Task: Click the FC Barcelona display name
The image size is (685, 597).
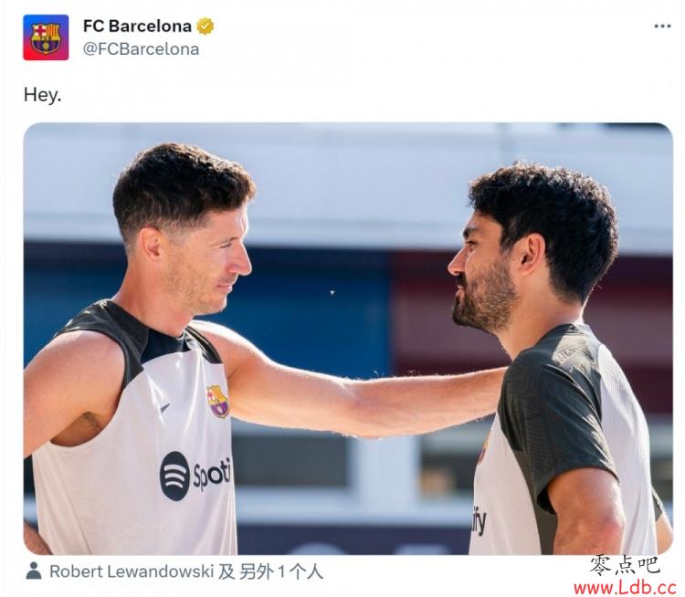Action: click(137, 26)
